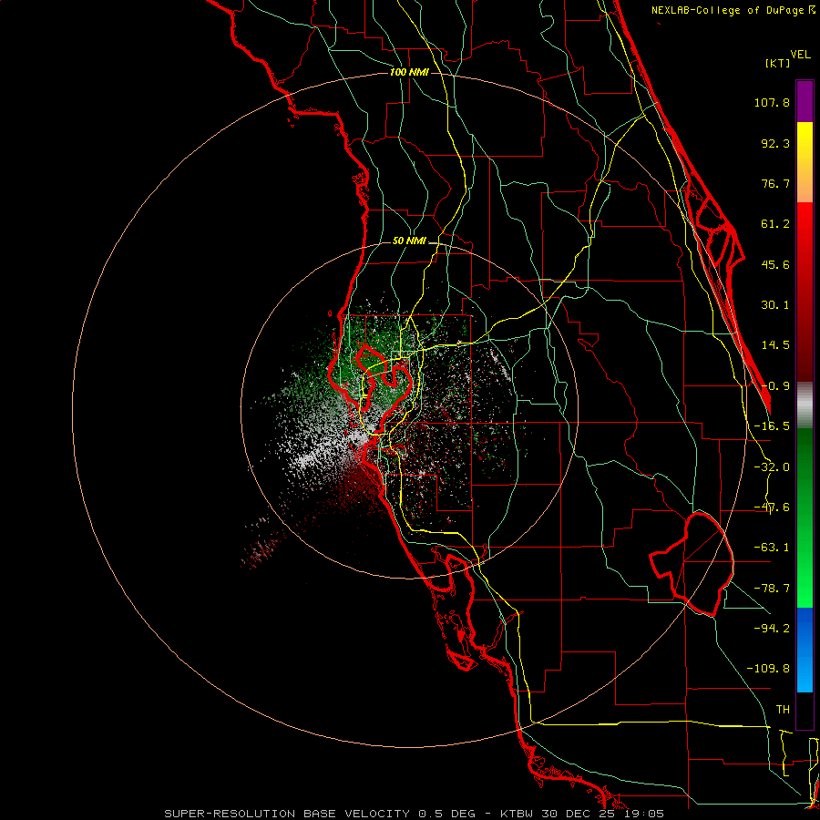Select the 76.7 value on the velocity scale
820x820 pixels.
(775, 183)
